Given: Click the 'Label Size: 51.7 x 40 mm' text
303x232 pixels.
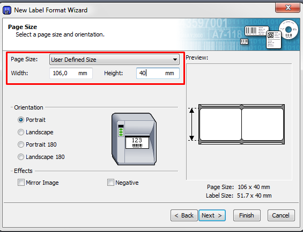Looking at the screenshot, I should [x=239, y=195].
